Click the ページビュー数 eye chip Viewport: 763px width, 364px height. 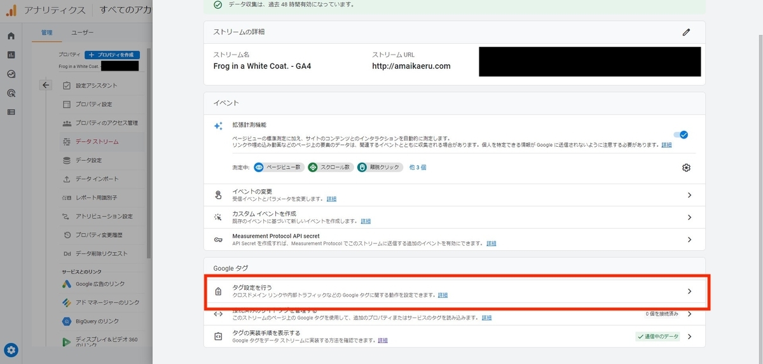tap(278, 167)
